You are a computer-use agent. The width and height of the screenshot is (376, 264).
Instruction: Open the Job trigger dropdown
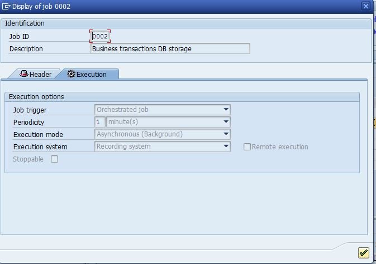point(163,110)
